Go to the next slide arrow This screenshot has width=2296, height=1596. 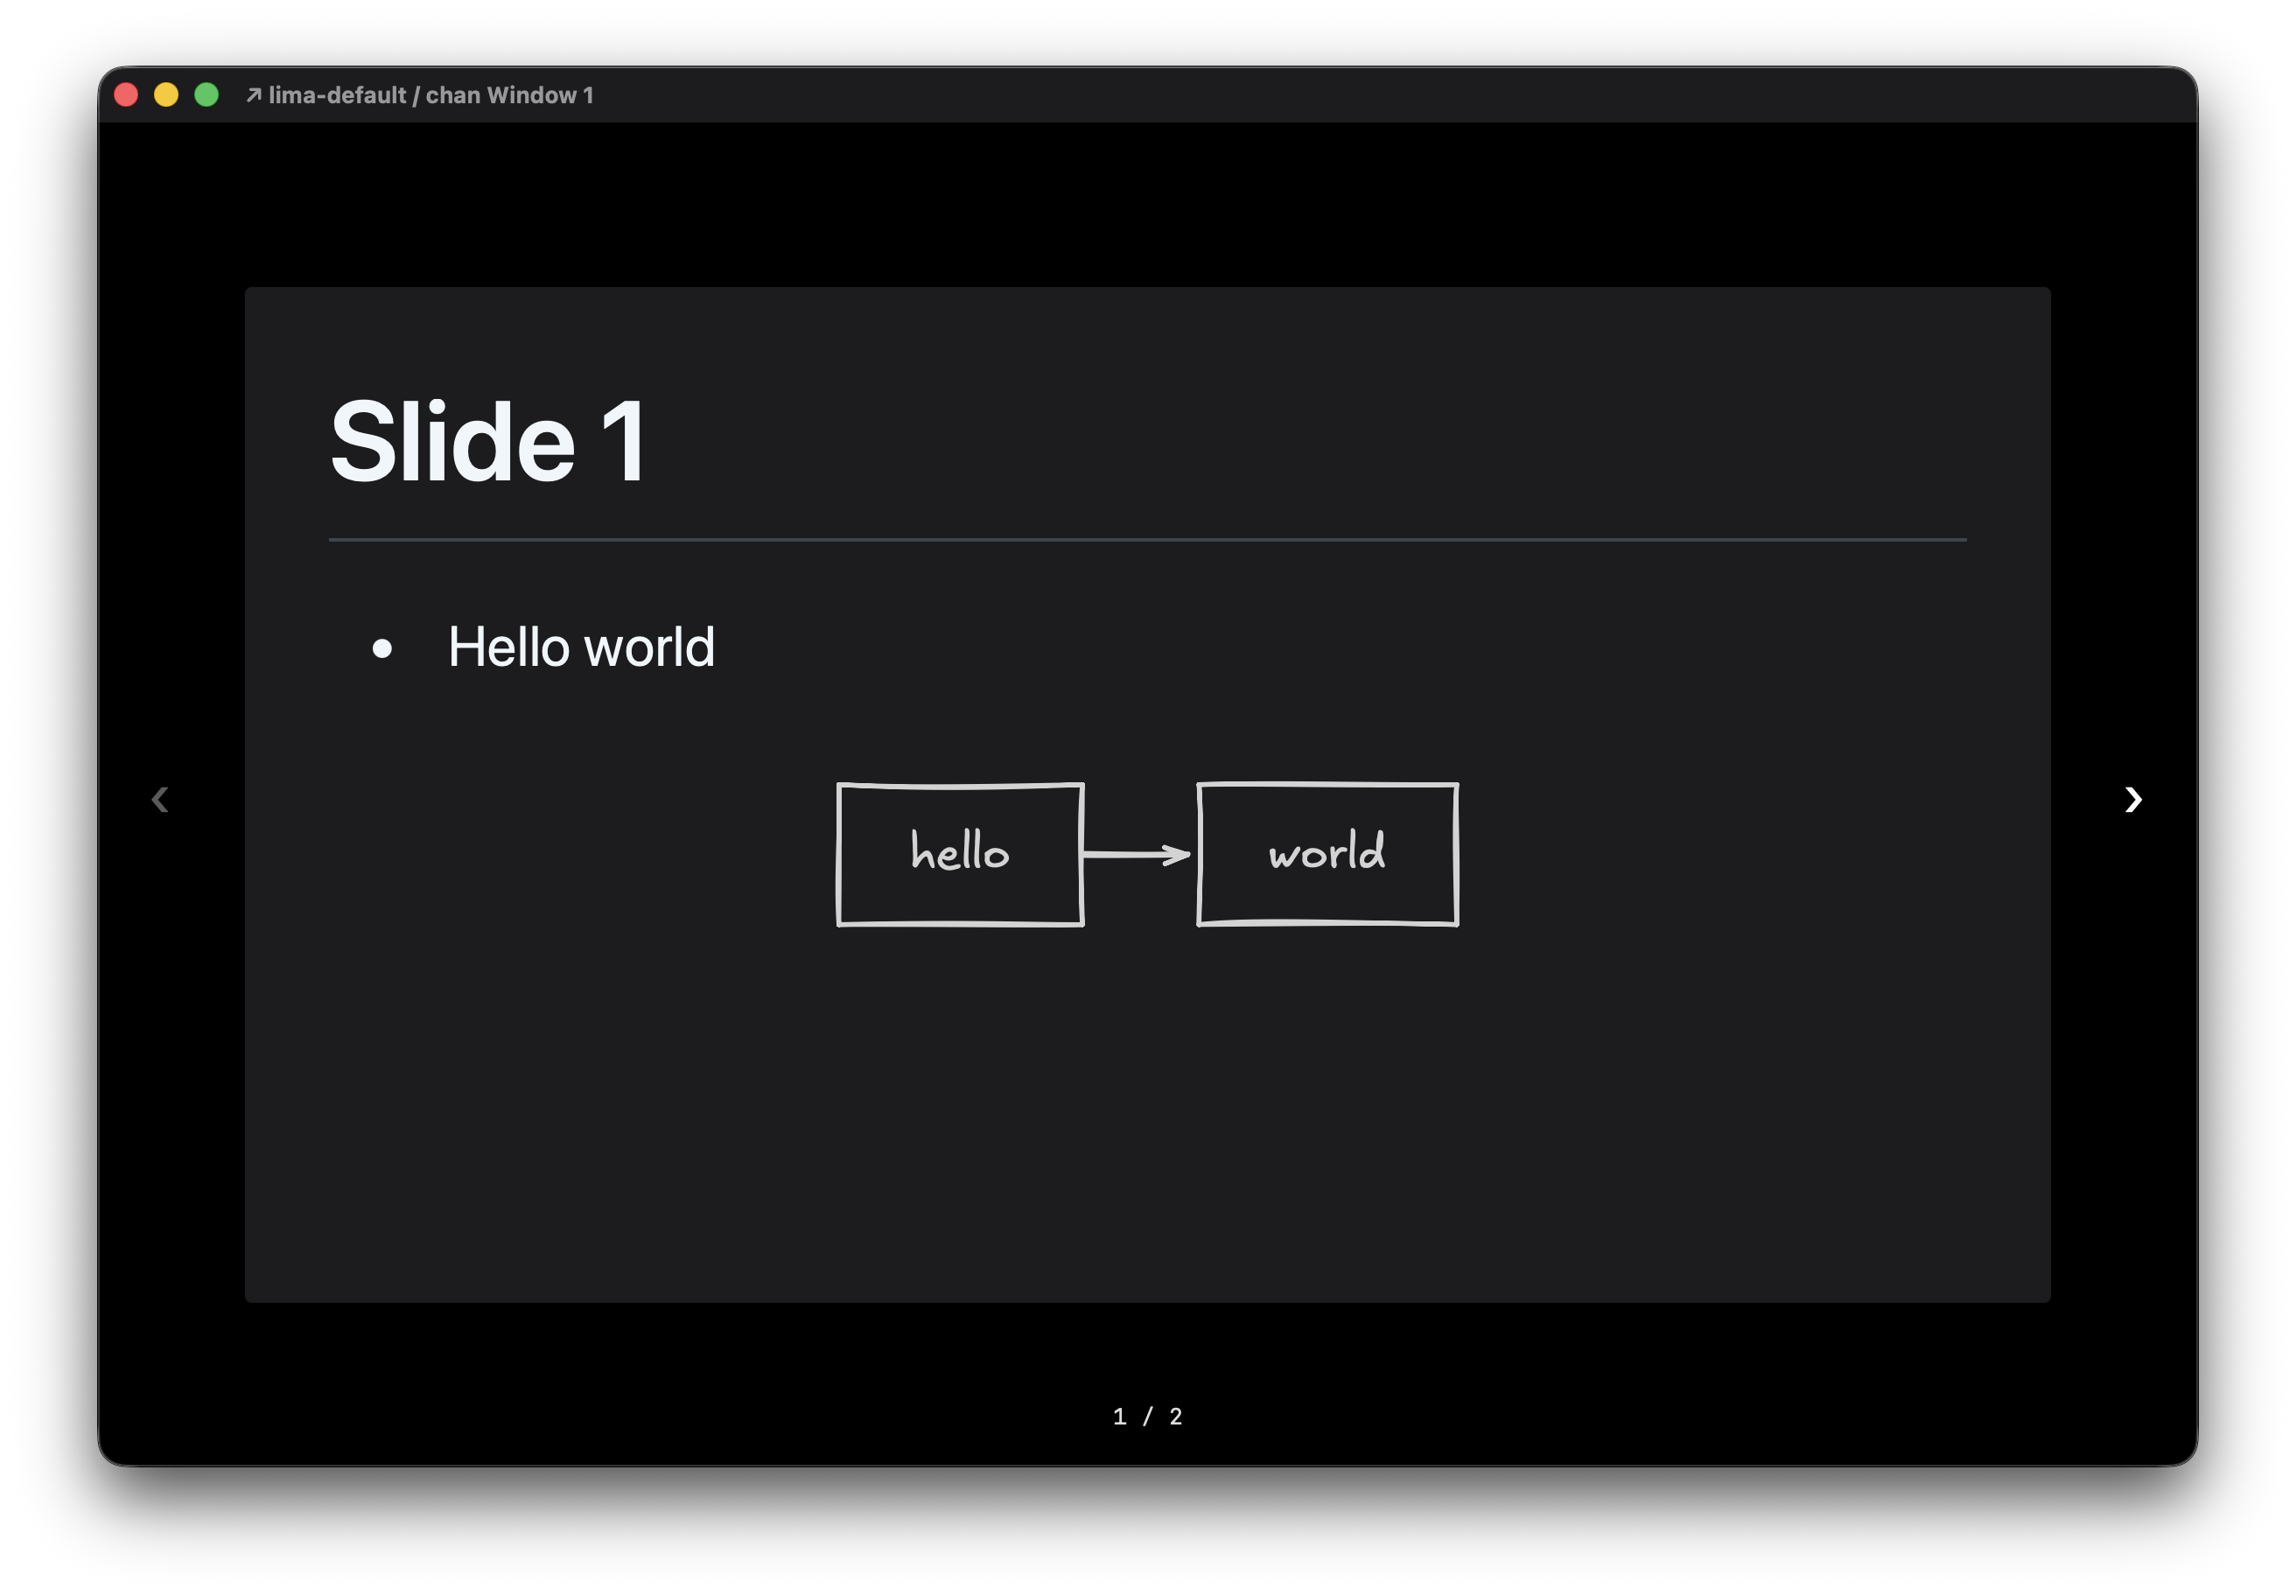pos(2132,799)
